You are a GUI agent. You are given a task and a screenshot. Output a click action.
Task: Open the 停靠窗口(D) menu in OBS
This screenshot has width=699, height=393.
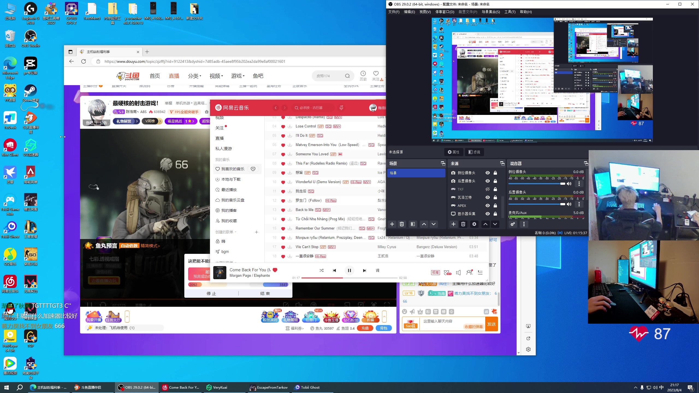pyautogui.click(x=445, y=12)
